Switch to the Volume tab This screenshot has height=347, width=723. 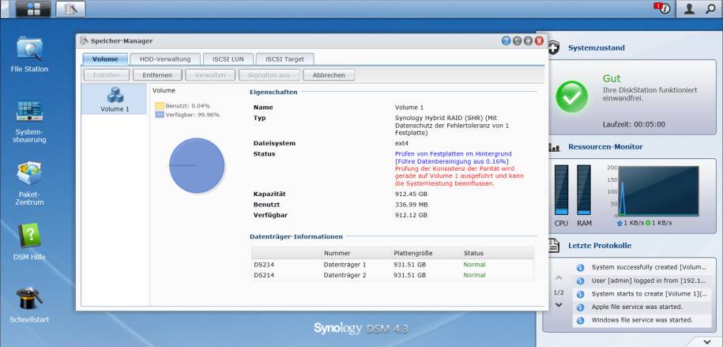pos(105,59)
